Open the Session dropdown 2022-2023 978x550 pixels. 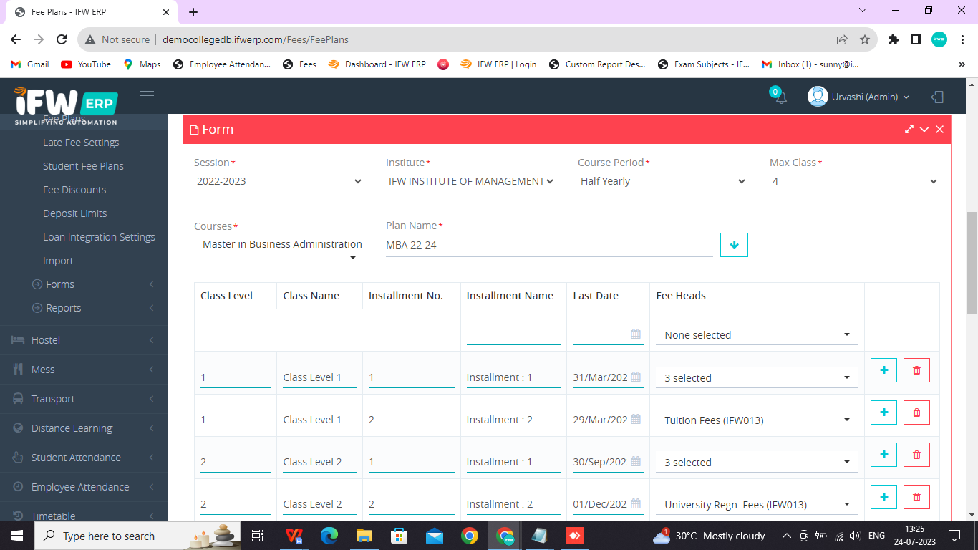pyautogui.click(x=279, y=181)
